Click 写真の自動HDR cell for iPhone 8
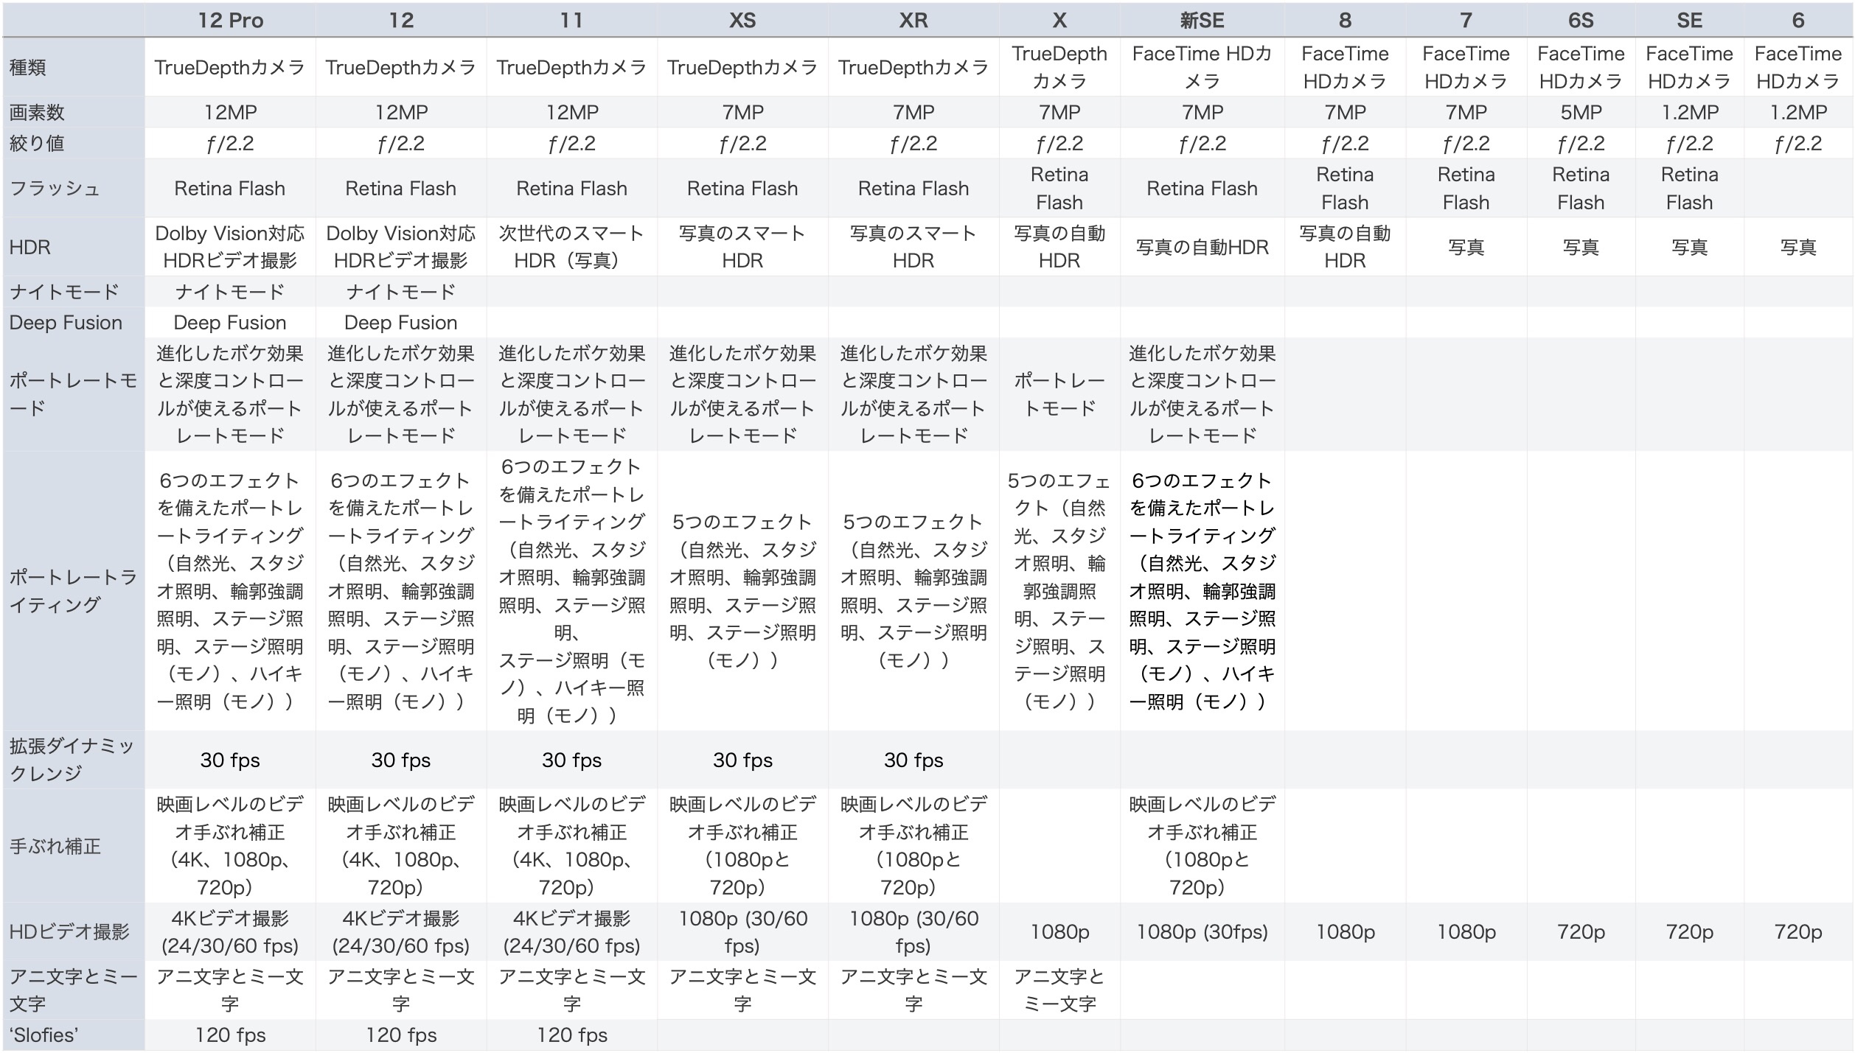Image resolution: width=1855 pixels, height=1053 pixels. click(x=1345, y=247)
